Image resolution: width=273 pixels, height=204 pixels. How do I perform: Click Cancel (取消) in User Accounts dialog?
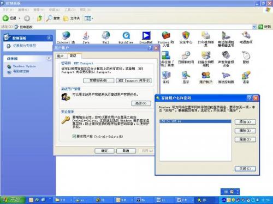[126, 151]
